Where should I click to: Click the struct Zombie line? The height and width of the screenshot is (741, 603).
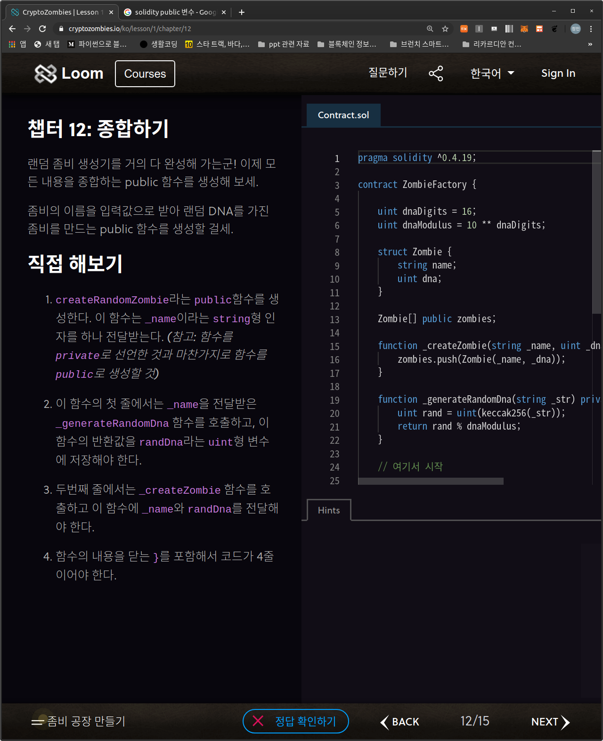(415, 252)
